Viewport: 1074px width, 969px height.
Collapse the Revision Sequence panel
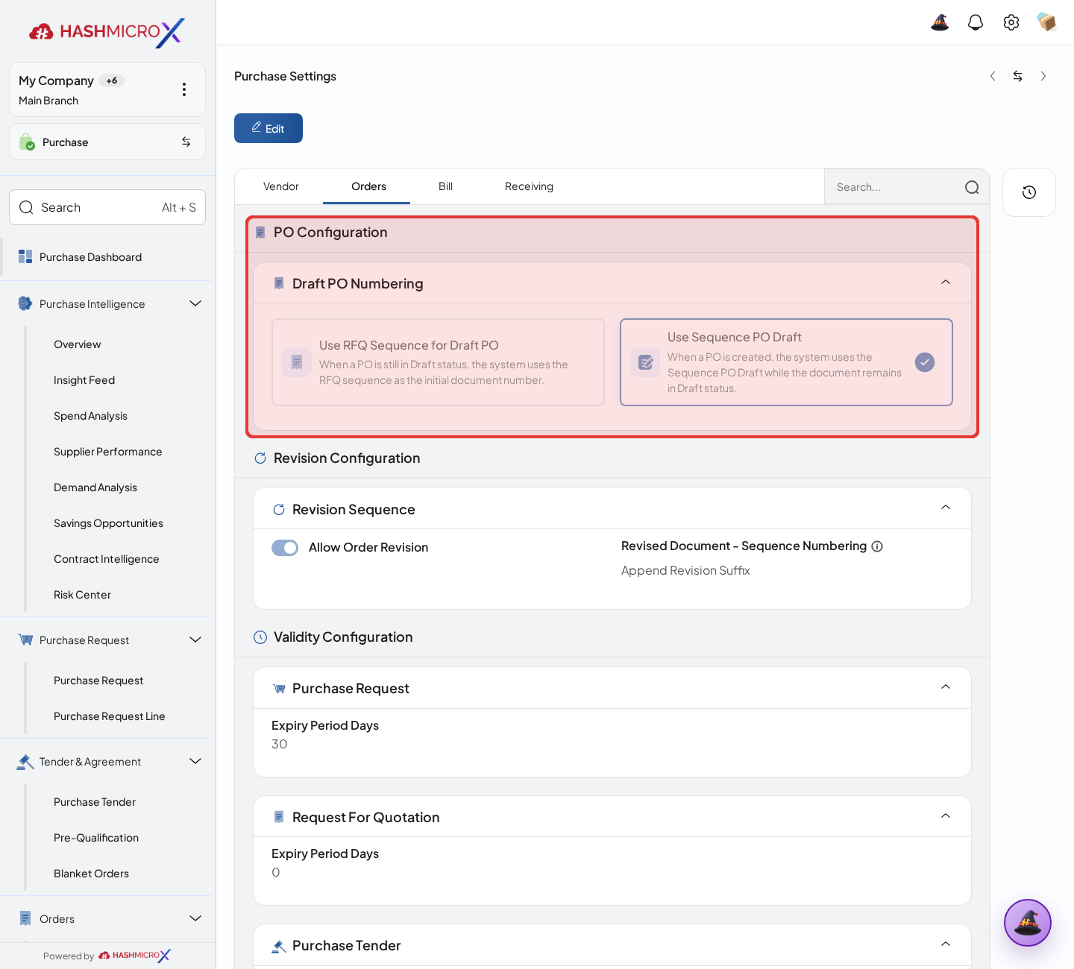tap(946, 508)
